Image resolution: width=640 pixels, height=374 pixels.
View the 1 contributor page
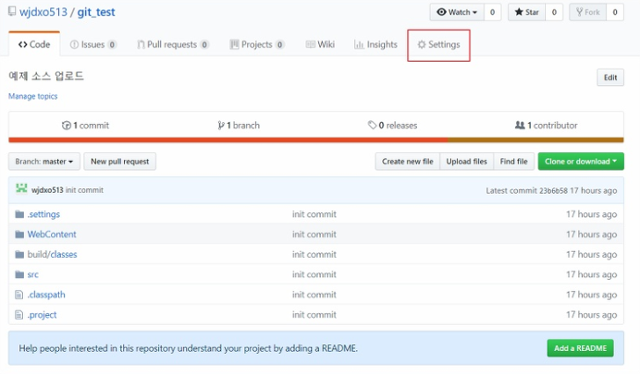pyautogui.click(x=546, y=126)
